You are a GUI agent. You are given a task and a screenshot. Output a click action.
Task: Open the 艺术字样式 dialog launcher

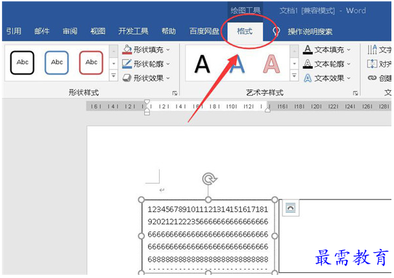pyautogui.click(x=355, y=93)
